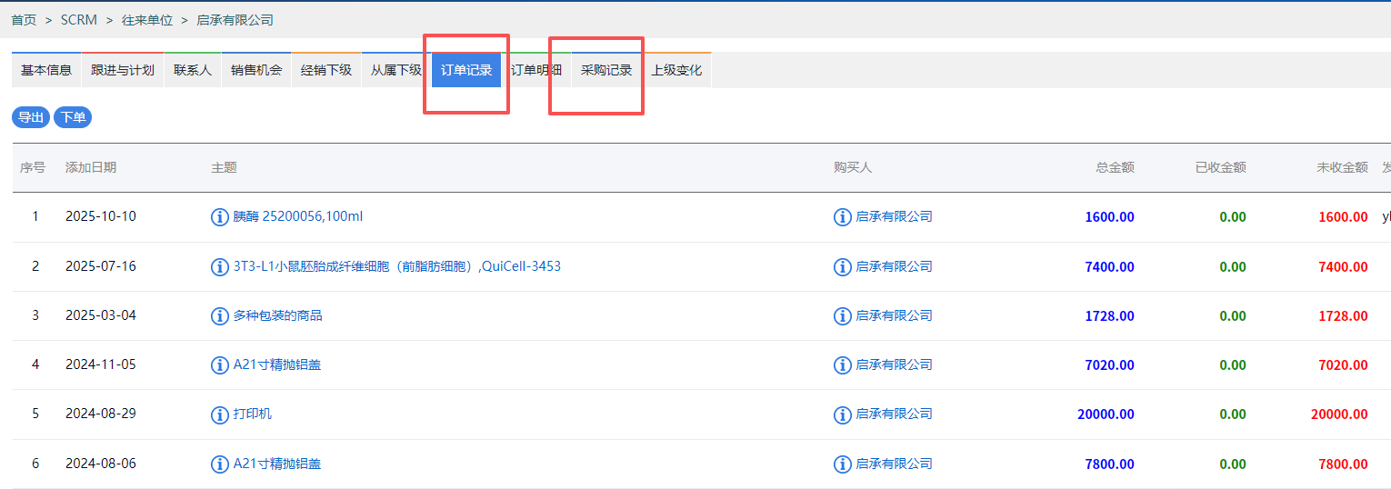Switch to the 采购记录 tab
This screenshot has width=1391, height=489.
point(606,70)
